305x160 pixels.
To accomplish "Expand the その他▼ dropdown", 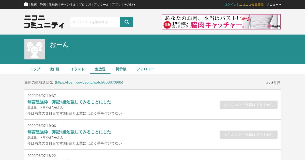I will [x=130, y=5].
